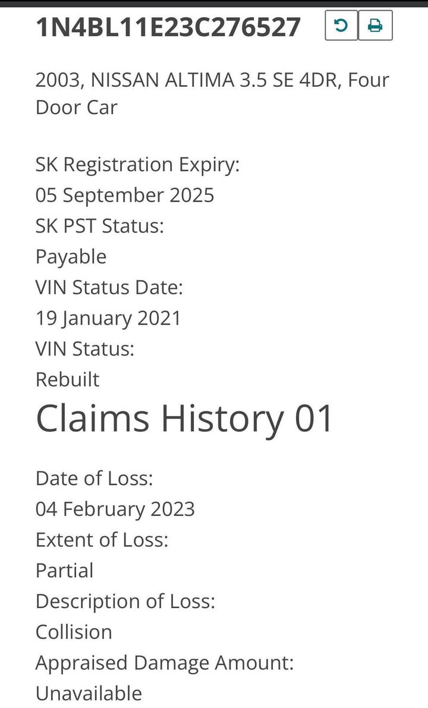Click the print report icon
This screenshot has height=708, width=428.
tap(375, 26)
